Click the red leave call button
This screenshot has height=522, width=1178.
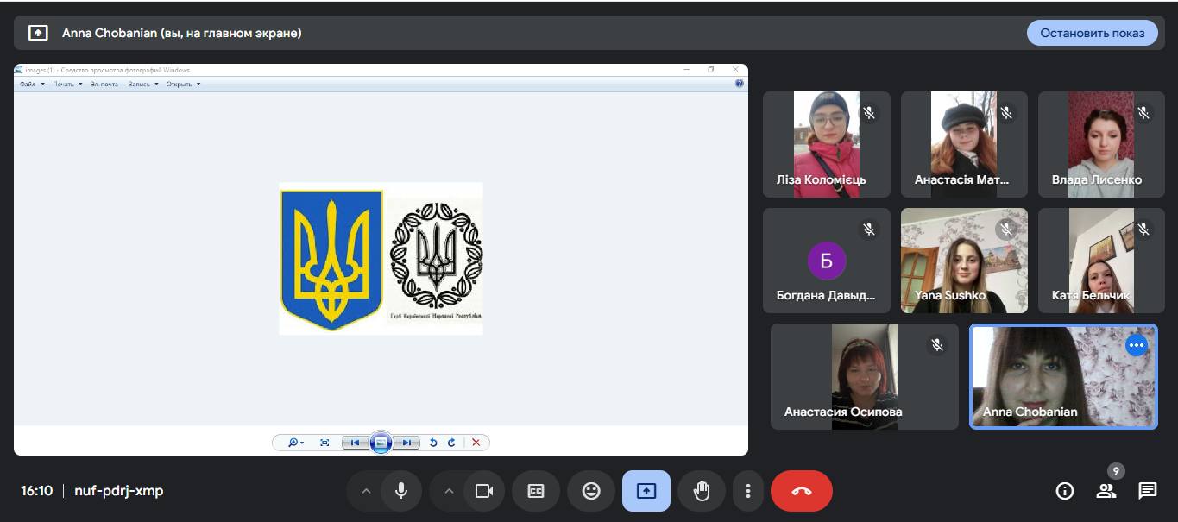(801, 491)
